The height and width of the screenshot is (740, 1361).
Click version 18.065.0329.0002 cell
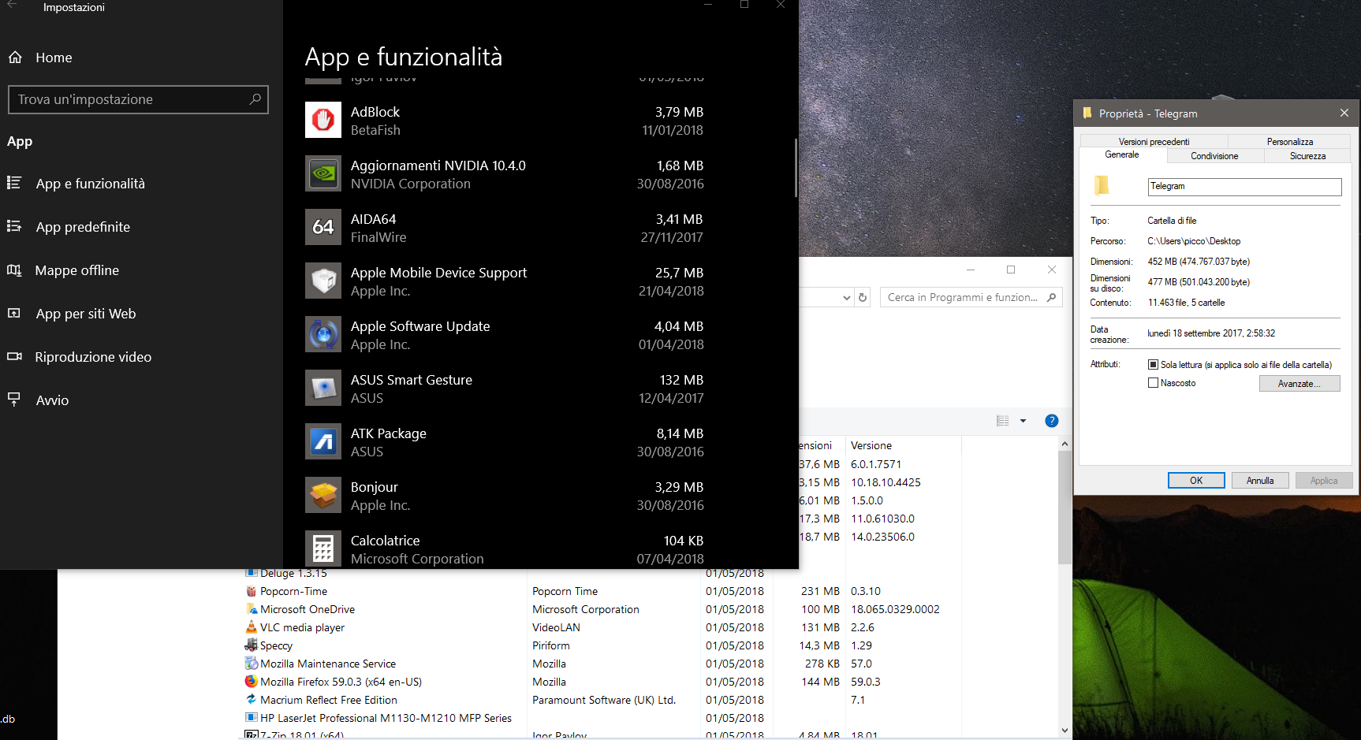click(895, 609)
